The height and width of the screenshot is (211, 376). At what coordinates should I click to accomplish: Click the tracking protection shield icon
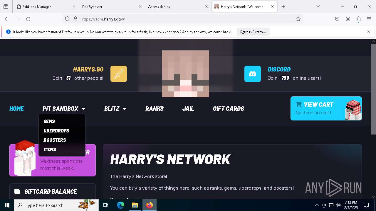pos(67,19)
